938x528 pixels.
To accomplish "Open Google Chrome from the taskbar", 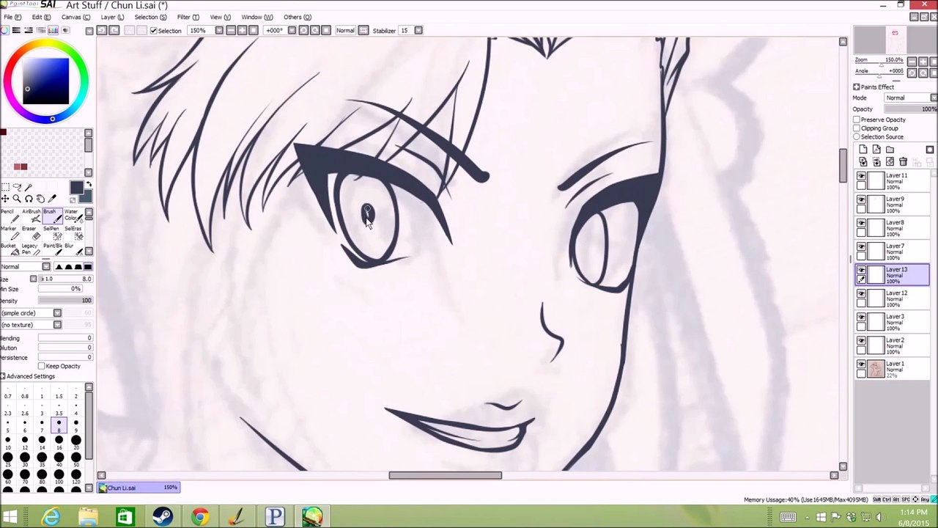I will [x=199, y=517].
